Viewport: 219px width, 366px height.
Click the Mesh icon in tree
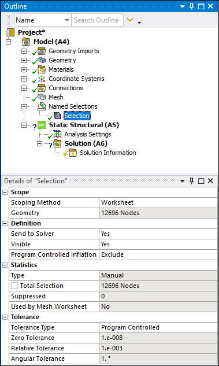pyautogui.click(x=42, y=97)
